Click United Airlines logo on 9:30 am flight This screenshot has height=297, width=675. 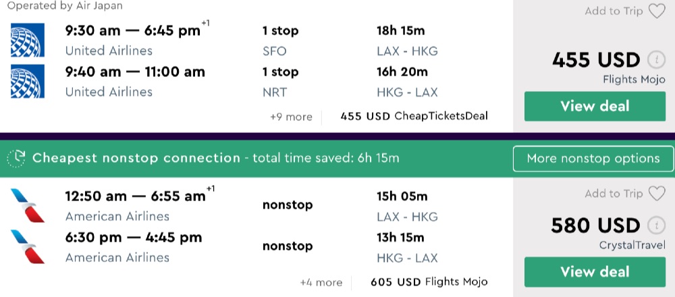coord(28,40)
